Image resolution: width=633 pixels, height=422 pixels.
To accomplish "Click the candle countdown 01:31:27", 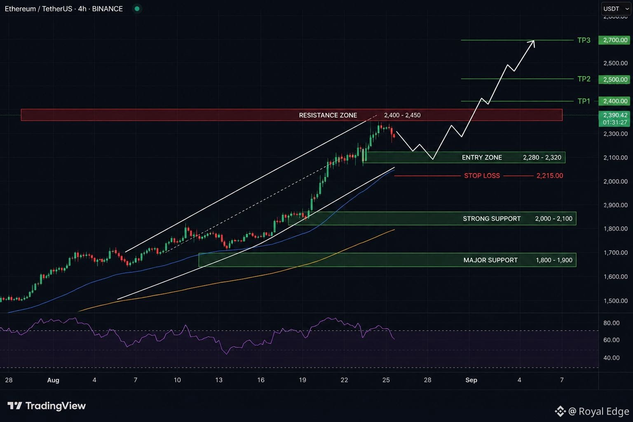I will 615,122.
